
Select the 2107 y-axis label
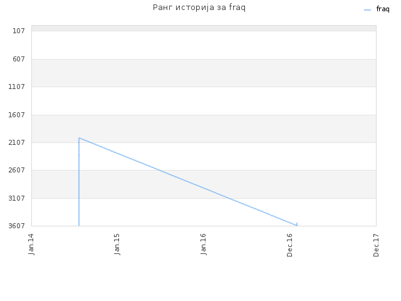(17, 142)
